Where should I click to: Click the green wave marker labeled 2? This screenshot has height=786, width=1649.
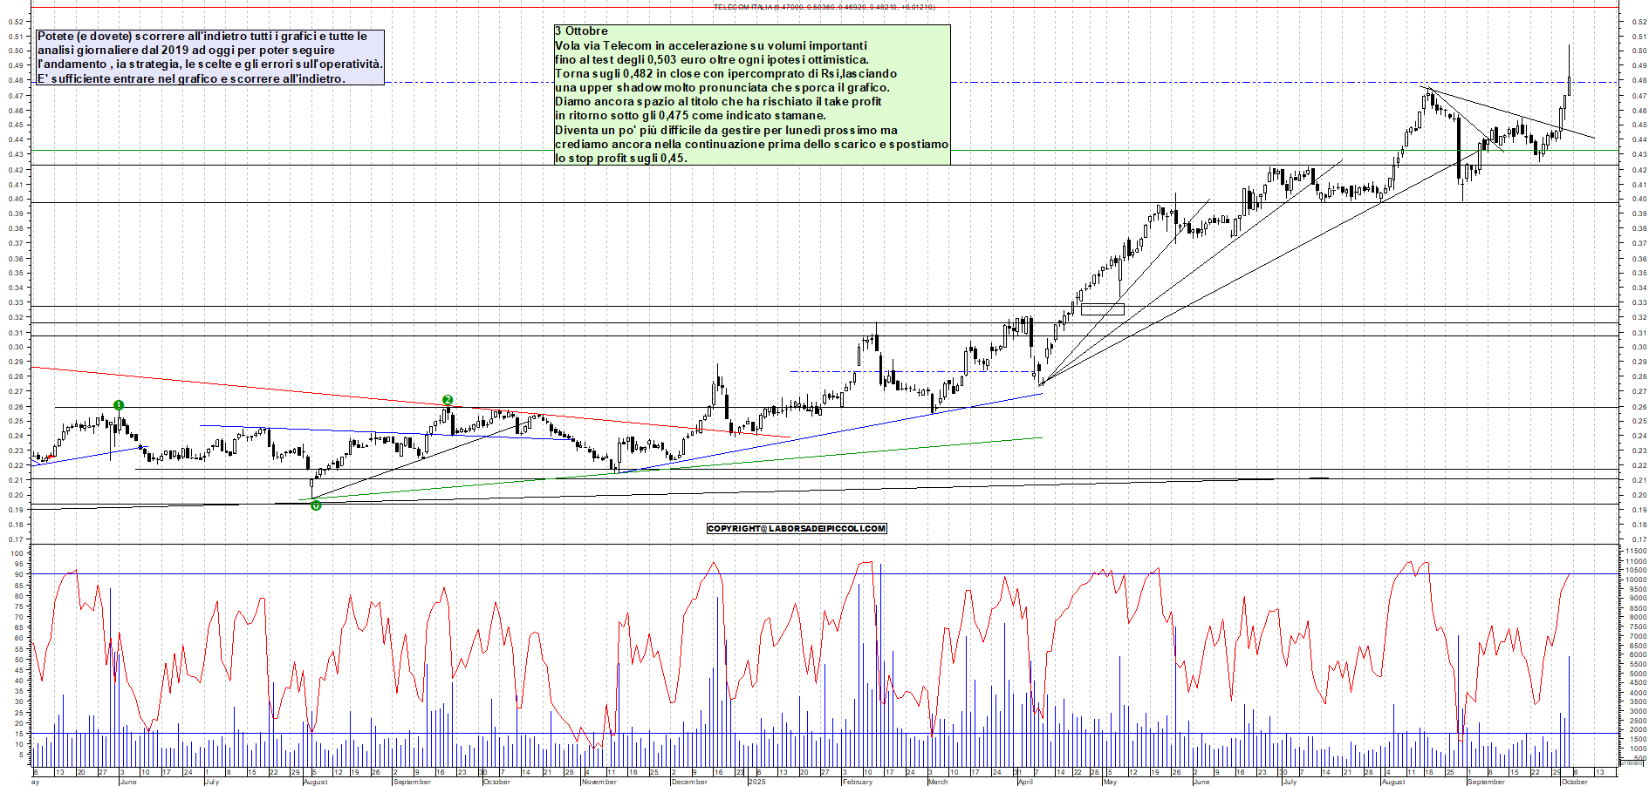pos(448,400)
